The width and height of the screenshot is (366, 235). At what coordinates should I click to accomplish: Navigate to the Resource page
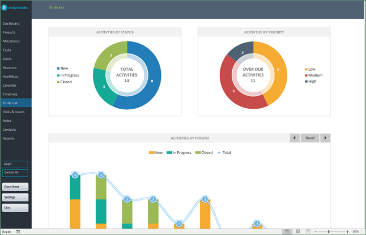[10, 68]
